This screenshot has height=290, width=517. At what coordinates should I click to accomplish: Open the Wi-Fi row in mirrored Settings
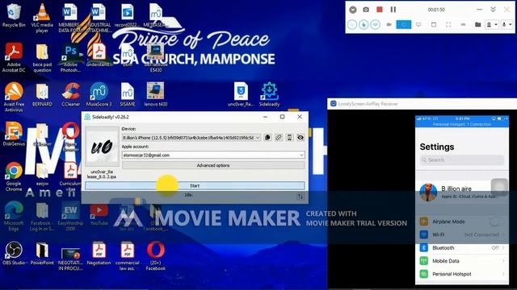click(461, 234)
